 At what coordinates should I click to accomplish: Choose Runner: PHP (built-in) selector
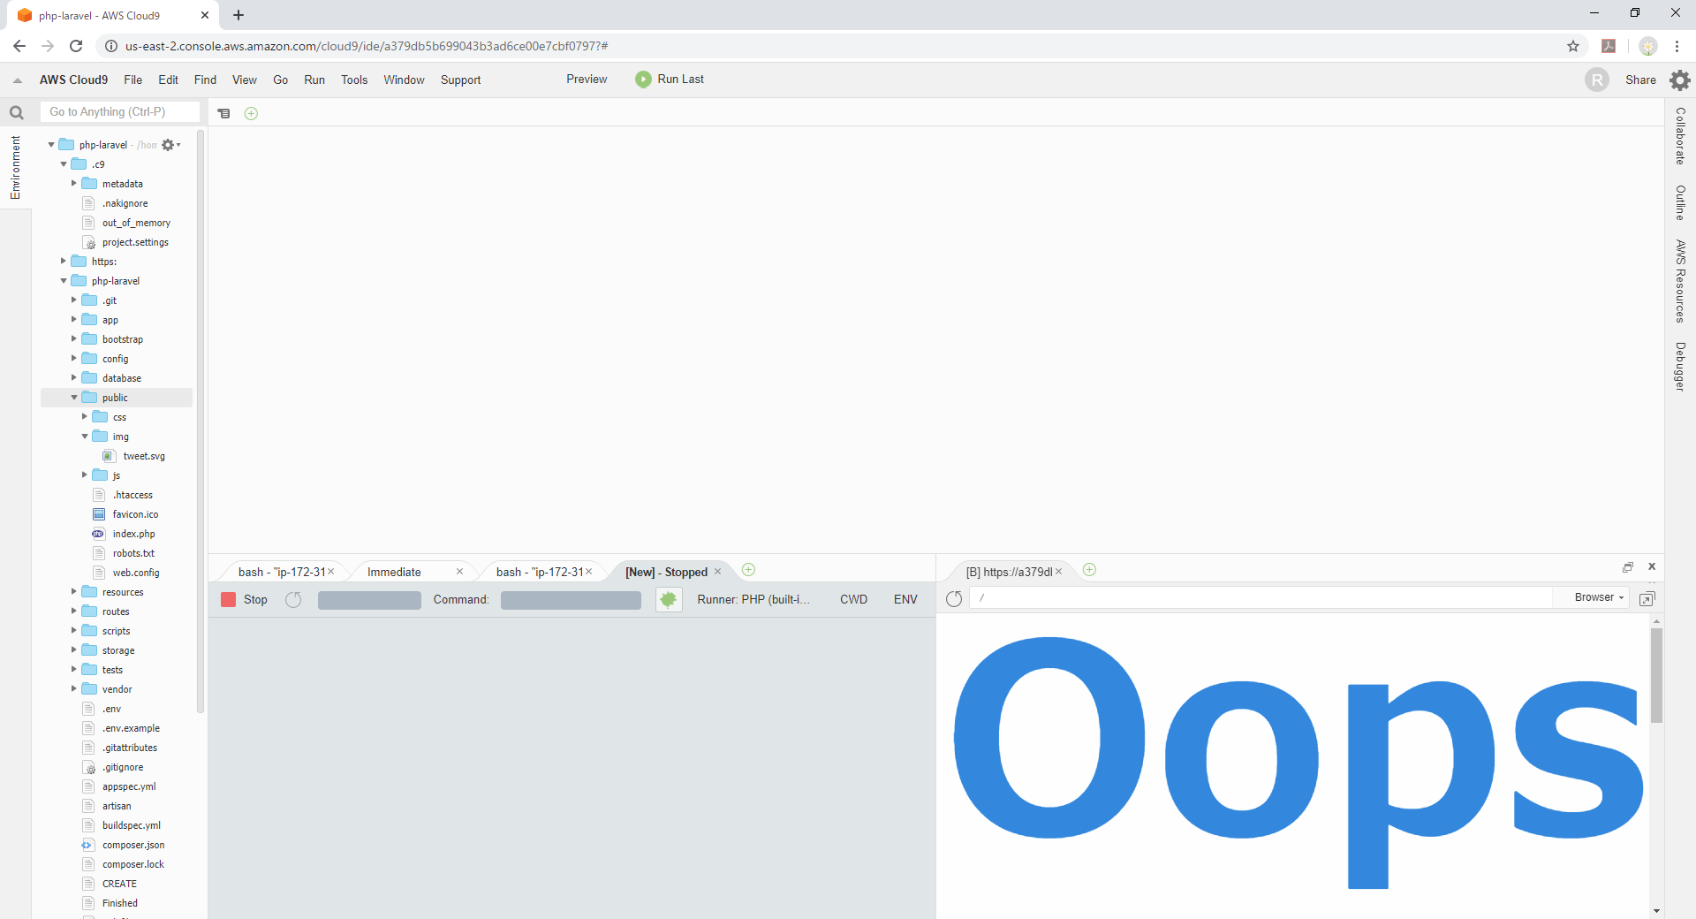(x=753, y=600)
